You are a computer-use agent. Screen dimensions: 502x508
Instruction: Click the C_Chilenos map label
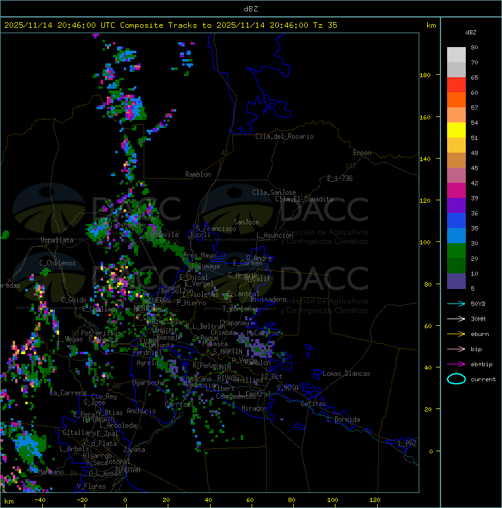(57, 263)
